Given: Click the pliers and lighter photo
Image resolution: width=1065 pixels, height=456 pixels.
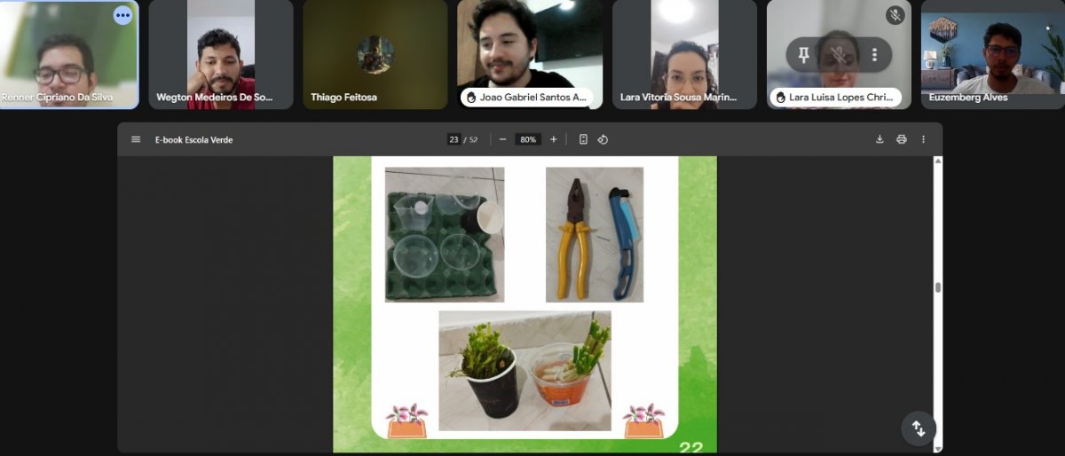Looking at the screenshot, I should (594, 234).
